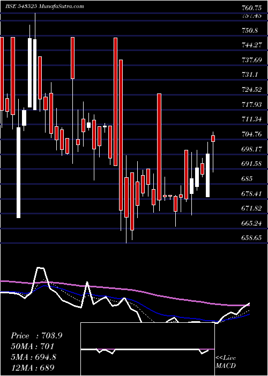268x376 pixels.
Task: Click the 724.52 price axis label
Action: point(251,90)
